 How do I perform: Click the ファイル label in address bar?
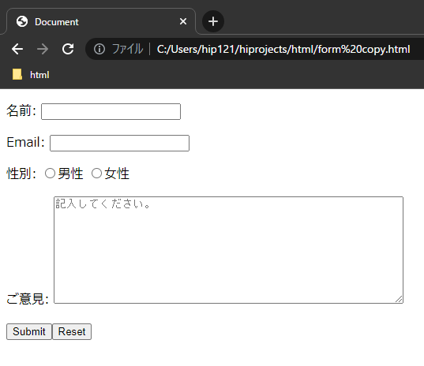click(127, 49)
